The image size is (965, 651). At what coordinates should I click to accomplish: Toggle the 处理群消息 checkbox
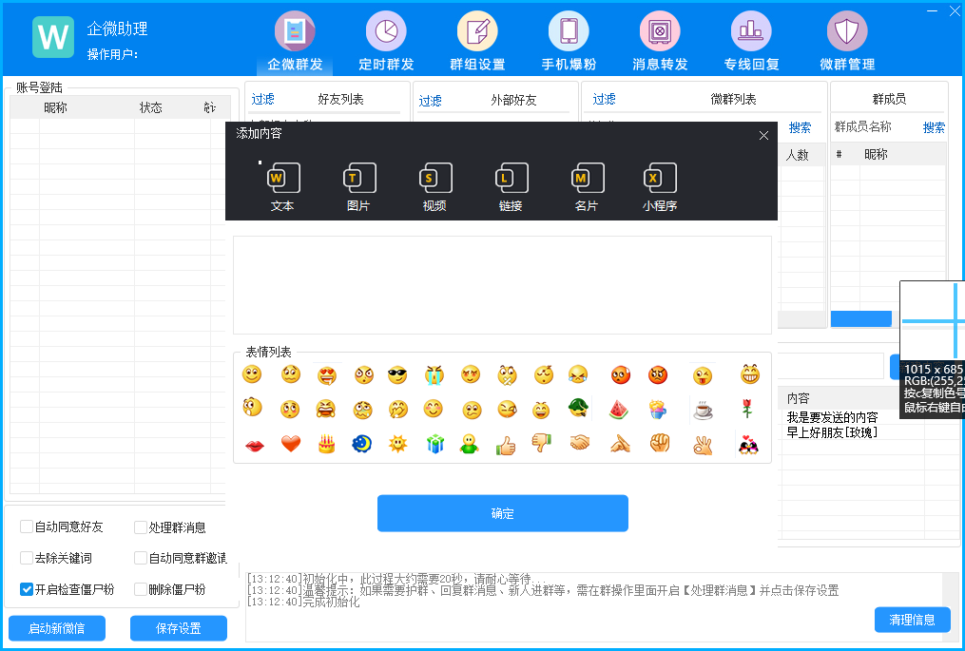[141, 527]
